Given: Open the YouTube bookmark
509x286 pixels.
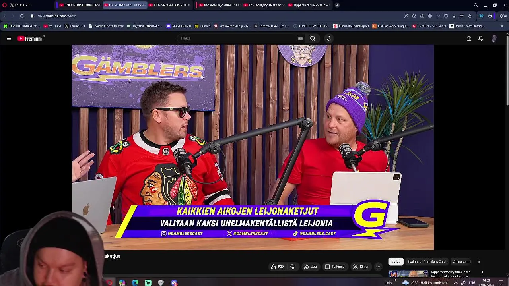Looking at the screenshot, I should point(52,26).
